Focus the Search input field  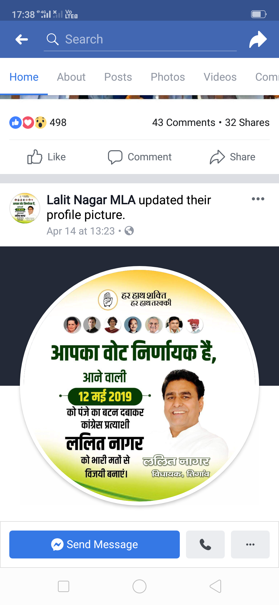(140, 40)
